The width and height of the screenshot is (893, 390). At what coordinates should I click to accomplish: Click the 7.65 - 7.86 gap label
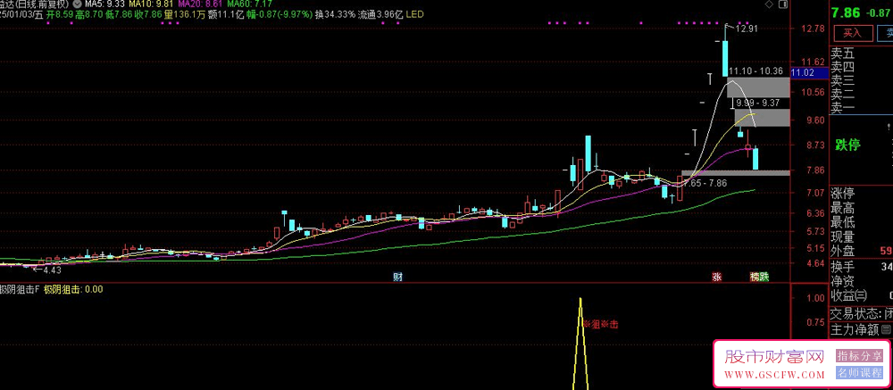705,183
